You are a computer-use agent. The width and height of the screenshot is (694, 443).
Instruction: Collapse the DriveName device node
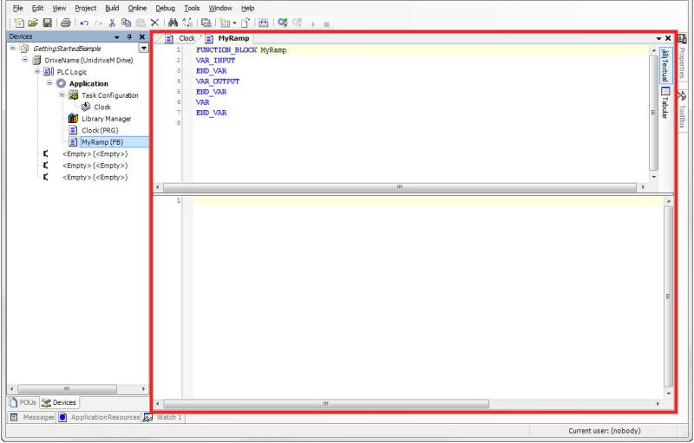pos(25,59)
